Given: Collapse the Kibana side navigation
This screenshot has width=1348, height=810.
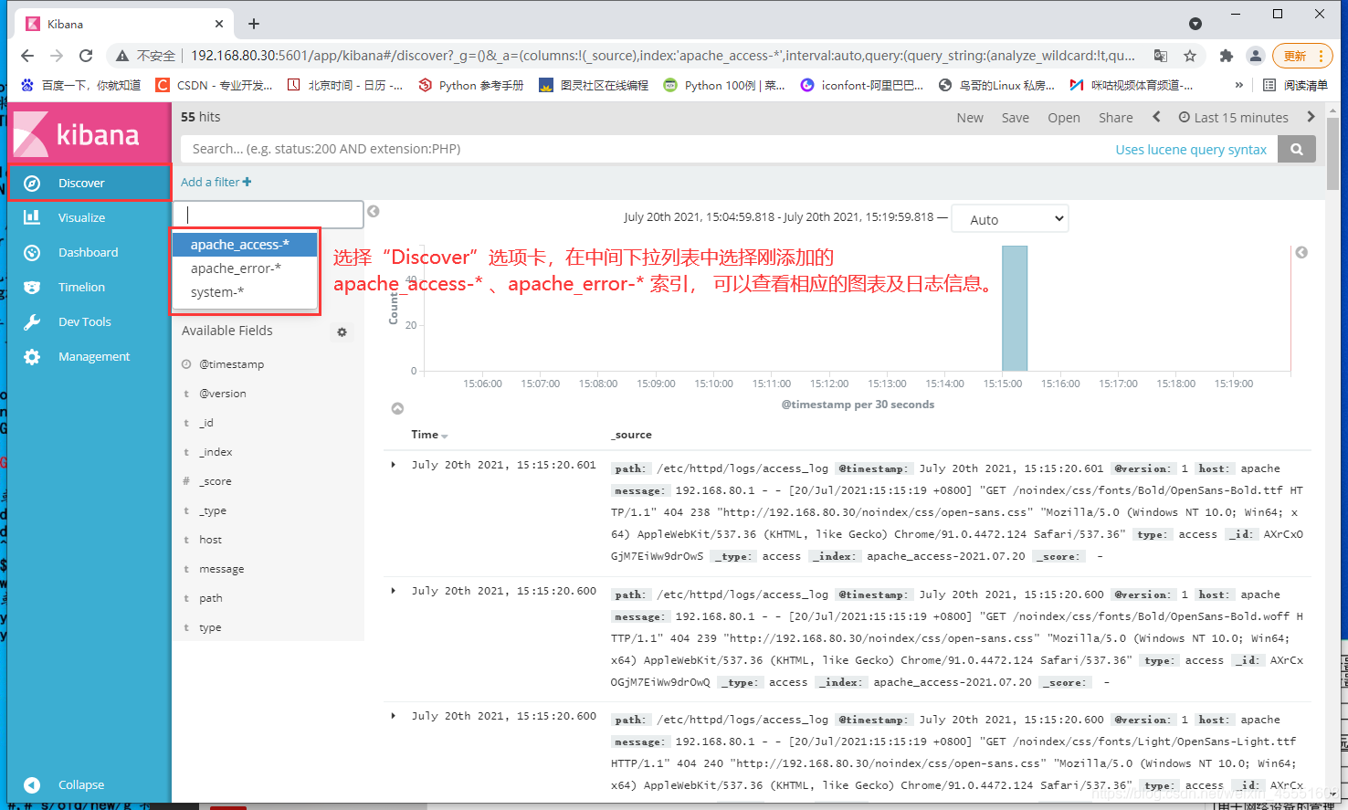Looking at the screenshot, I should coord(89,784).
